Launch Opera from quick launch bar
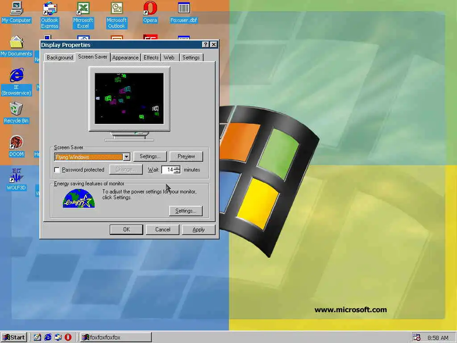The image size is (457, 343). [x=68, y=337]
